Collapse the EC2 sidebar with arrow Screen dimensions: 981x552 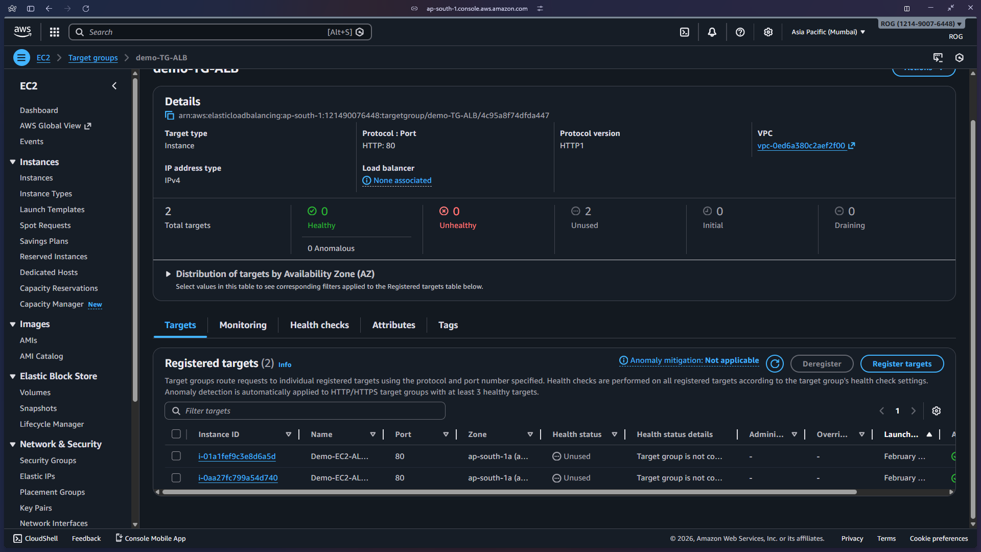[x=114, y=86]
